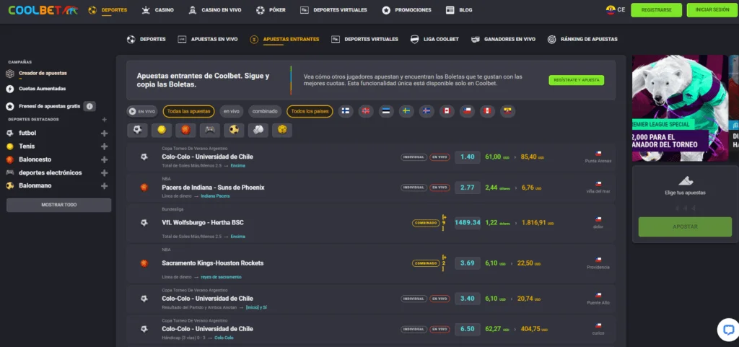Image resolution: width=739 pixels, height=347 pixels.
Task: Switch to Apuestas en Vivo tab
Action: 207,40
